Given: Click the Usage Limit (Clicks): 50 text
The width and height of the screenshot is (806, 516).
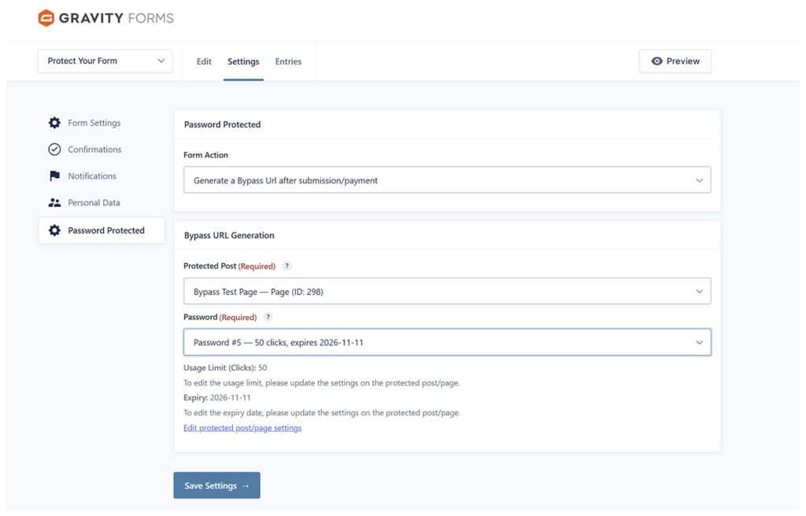Looking at the screenshot, I should tap(225, 368).
